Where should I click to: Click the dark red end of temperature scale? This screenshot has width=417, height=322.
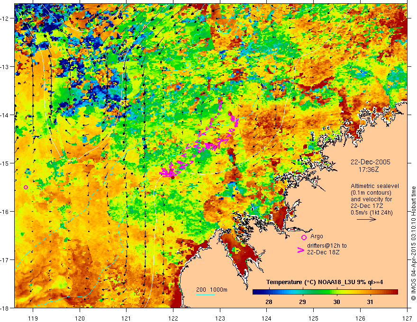click(395, 292)
